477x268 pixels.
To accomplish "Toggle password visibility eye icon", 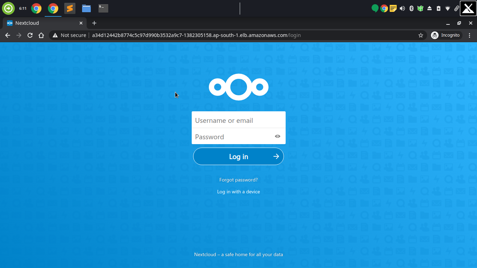I will pyautogui.click(x=278, y=136).
